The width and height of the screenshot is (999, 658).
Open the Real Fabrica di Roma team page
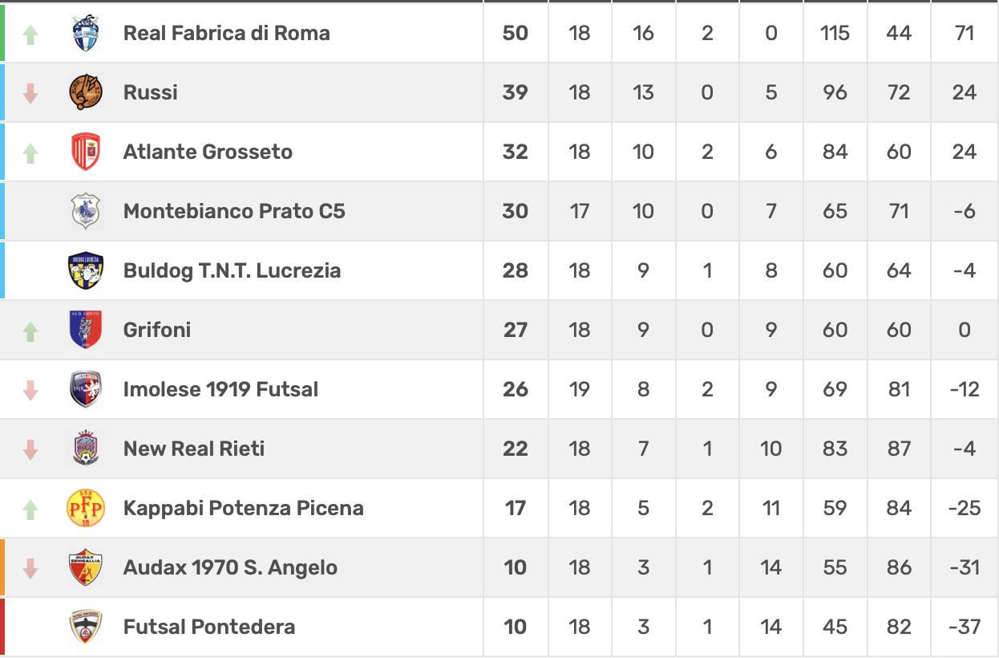(x=226, y=33)
